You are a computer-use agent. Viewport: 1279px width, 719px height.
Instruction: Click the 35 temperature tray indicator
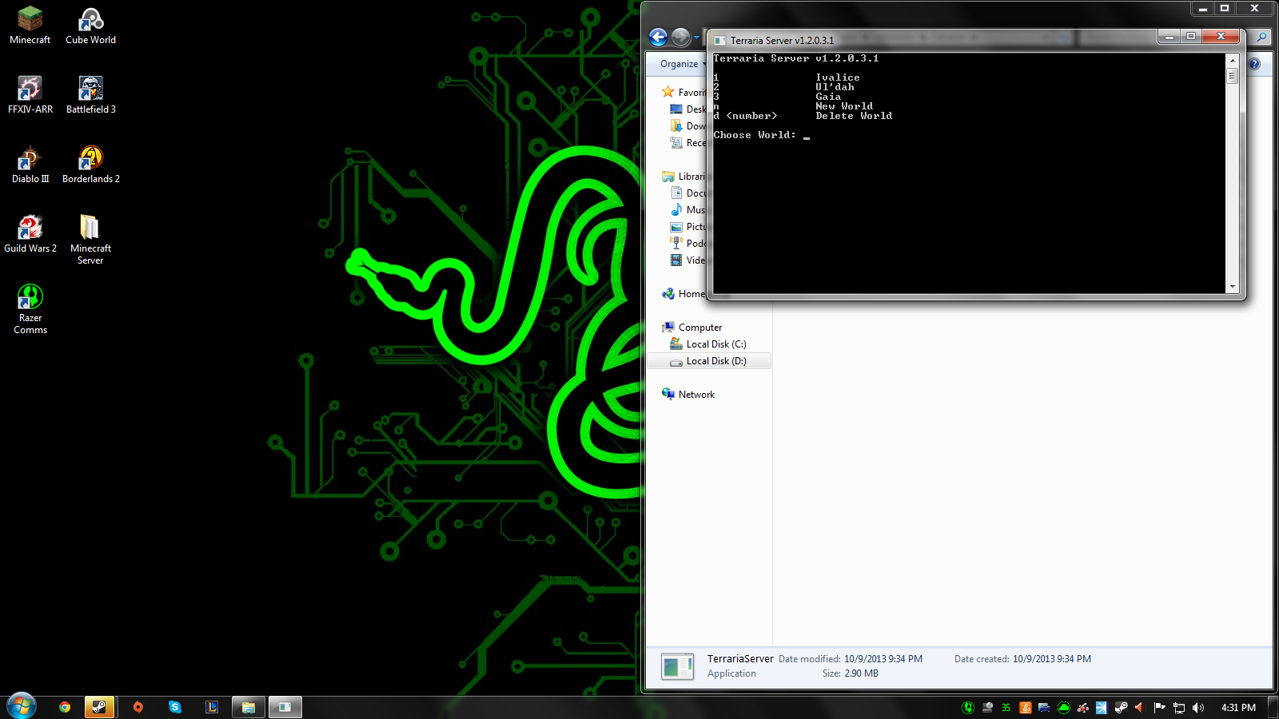click(x=1006, y=707)
